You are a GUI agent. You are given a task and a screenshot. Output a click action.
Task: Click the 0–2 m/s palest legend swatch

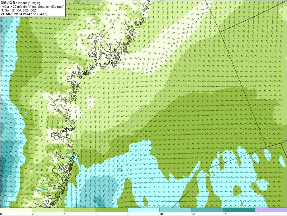point(16,210)
